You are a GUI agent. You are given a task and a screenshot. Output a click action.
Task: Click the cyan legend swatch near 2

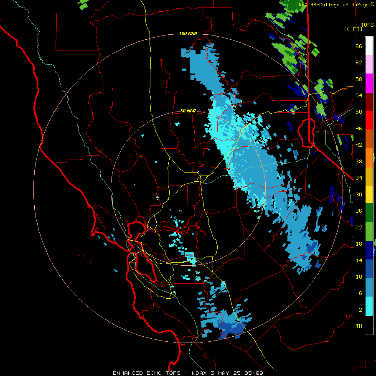pyautogui.click(x=369, y=306)
